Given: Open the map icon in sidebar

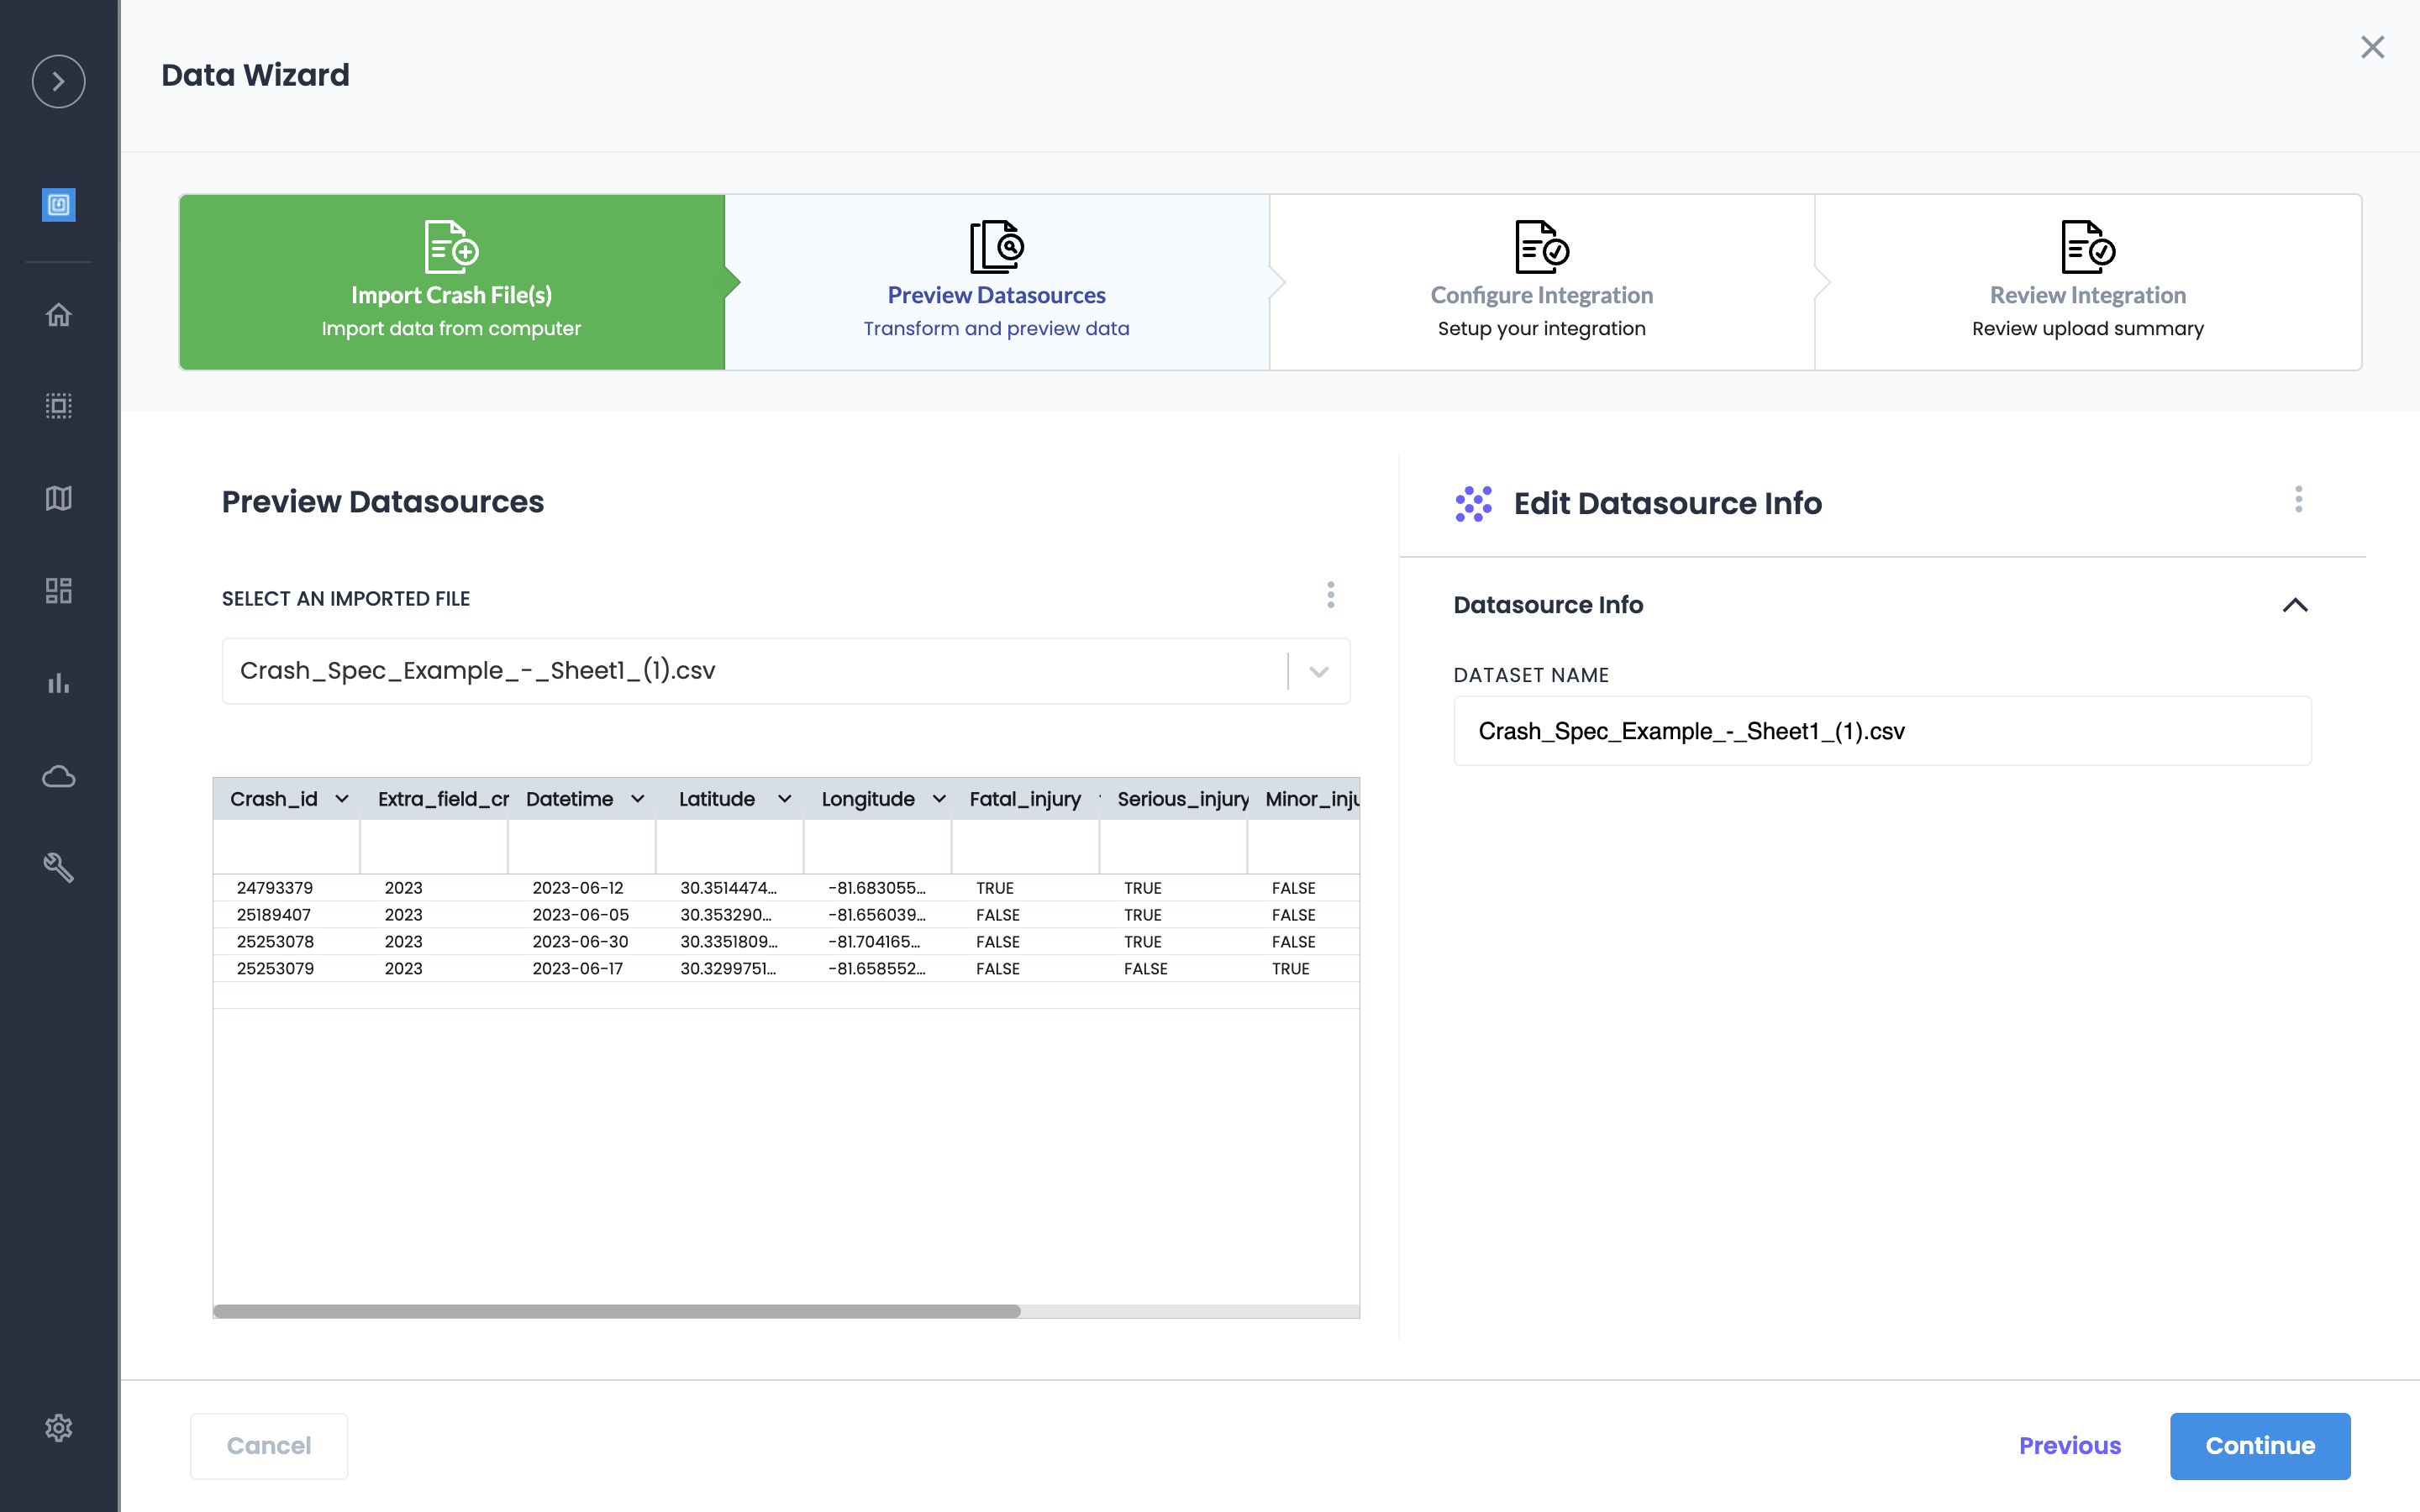Looking at the screenshot, I should tap(58, 498).
